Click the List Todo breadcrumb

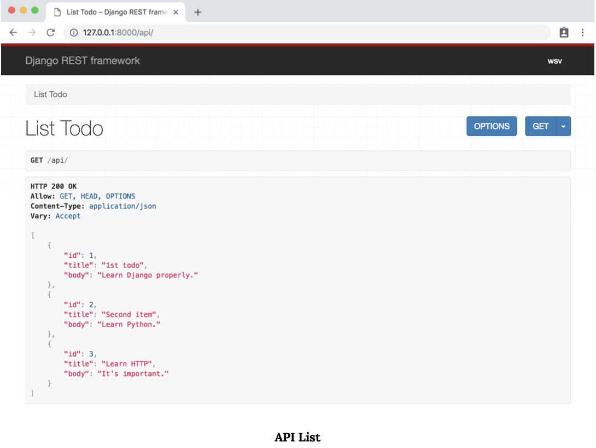(50, 94)
